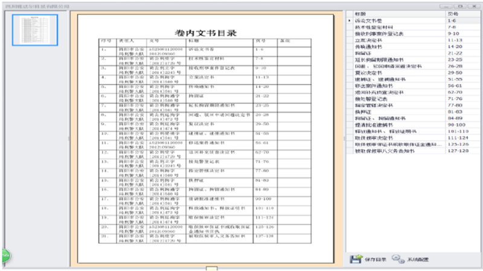Viewport: 483px width, 271px height.
Task: Select the page cell reading 29-50
Action: click(x=462, y=72)
